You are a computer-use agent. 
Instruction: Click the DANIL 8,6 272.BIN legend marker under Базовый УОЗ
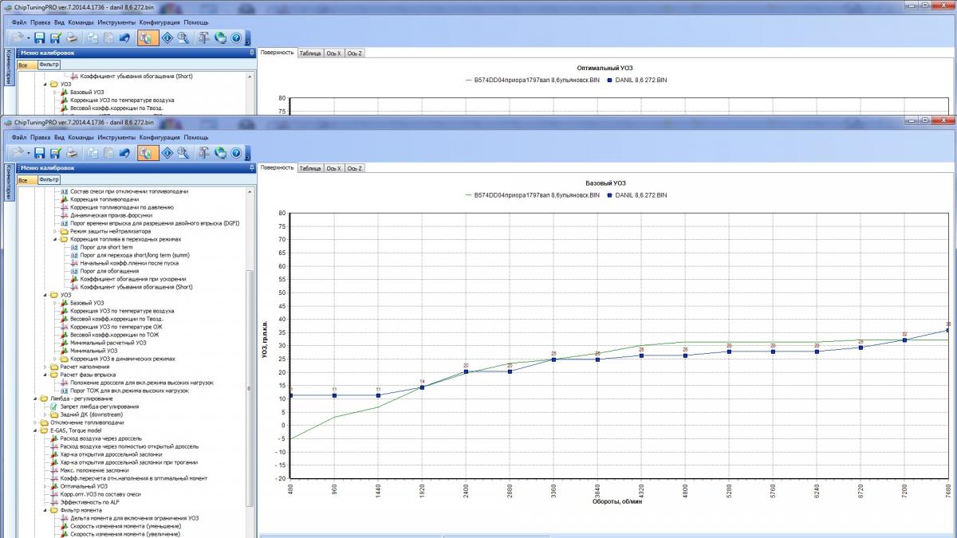610,194
